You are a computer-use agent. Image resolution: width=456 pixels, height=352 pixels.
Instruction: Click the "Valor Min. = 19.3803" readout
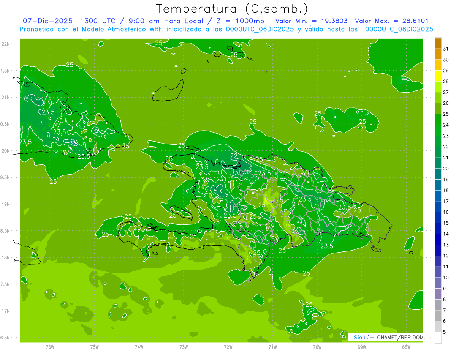311,21
